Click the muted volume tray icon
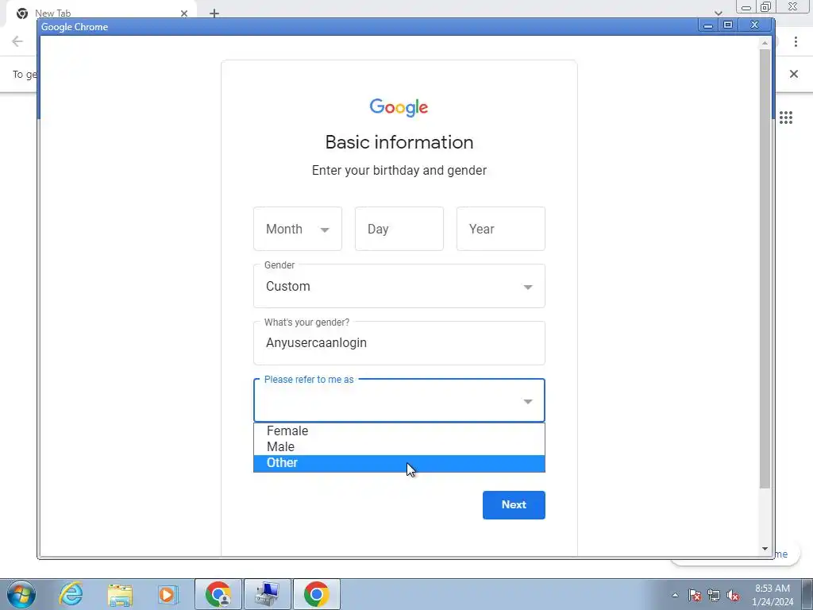Image resolution: width=813 pixels, height=610 pixels. click(733, 595)
